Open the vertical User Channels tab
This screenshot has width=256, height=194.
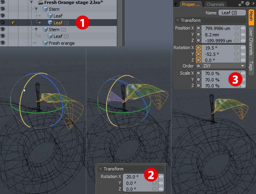point(251,42)
